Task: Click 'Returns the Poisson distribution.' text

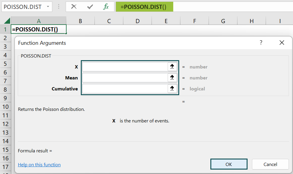Action: point(51,109)
